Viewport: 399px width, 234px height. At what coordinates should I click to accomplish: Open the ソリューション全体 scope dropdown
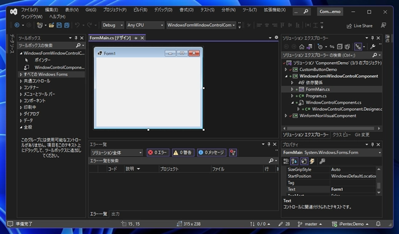point(117,152)
